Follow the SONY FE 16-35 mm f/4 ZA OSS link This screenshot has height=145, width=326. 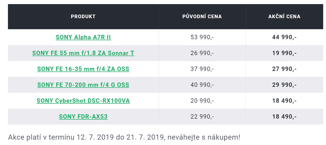83,69
